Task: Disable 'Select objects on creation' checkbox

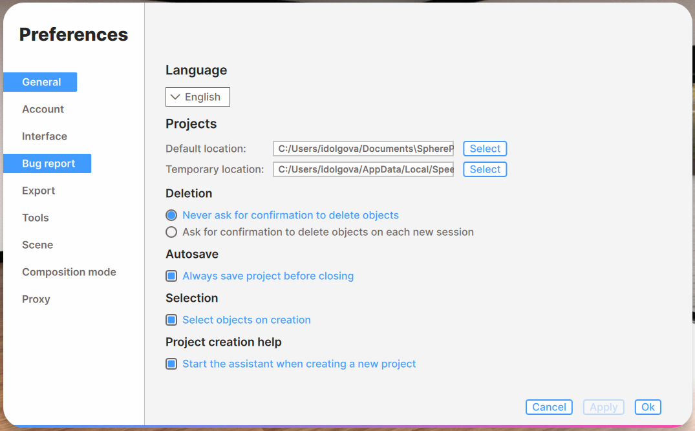Action: point(171,320)
